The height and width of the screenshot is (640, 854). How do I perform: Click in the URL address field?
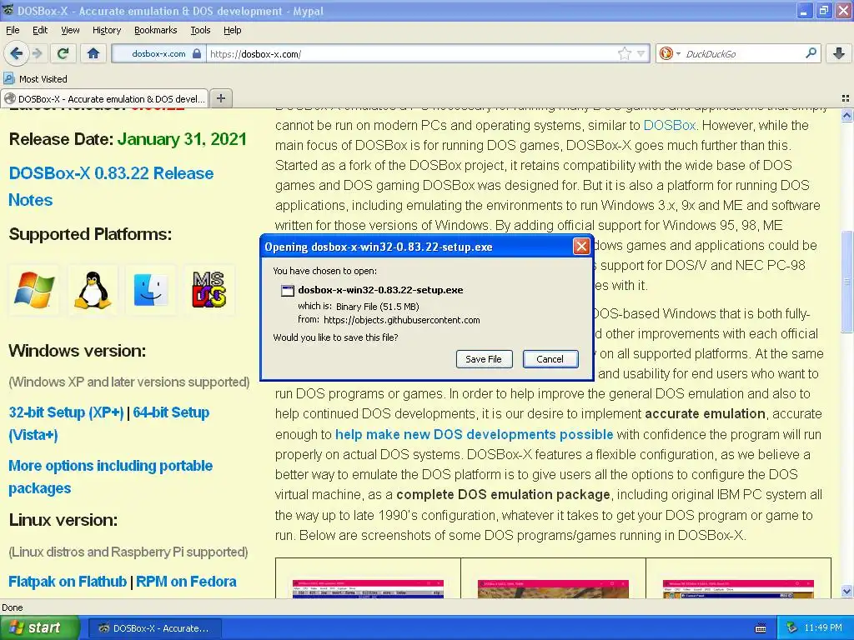click(x=411, y=54)
